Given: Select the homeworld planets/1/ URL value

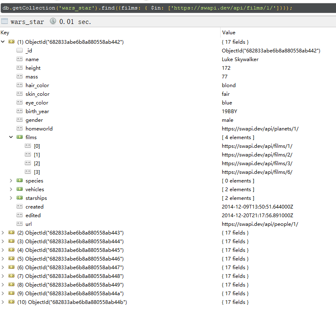Looking at the screenshot, I should [260, 128].
